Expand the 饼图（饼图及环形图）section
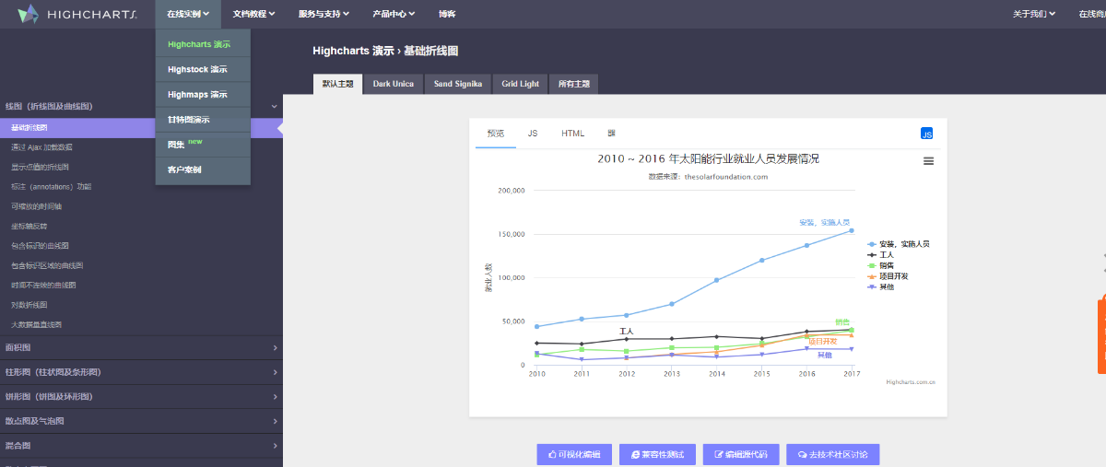The width and height of the screenshot is (1106, 467). pyautogui.click(x=141, y=397)
